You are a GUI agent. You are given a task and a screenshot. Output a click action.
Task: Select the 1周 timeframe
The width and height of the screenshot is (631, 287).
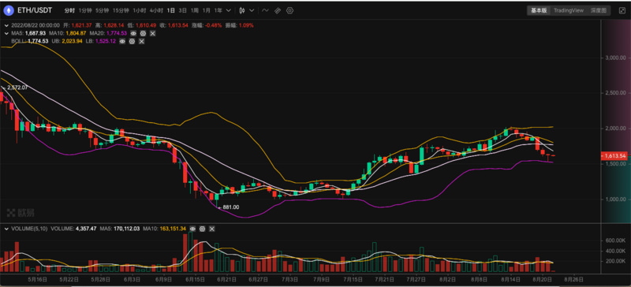pyautogui.click(x=195, y=10)
